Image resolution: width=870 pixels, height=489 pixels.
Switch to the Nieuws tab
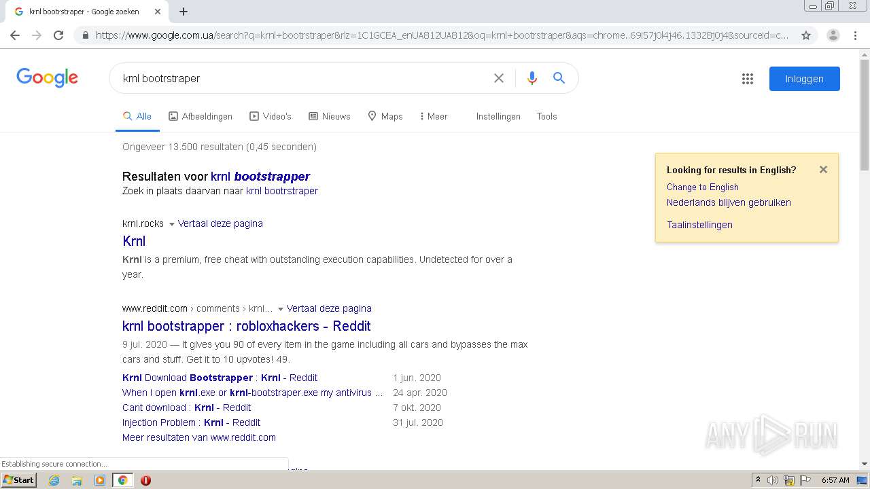pyautogui.click(x=330, y=116)
